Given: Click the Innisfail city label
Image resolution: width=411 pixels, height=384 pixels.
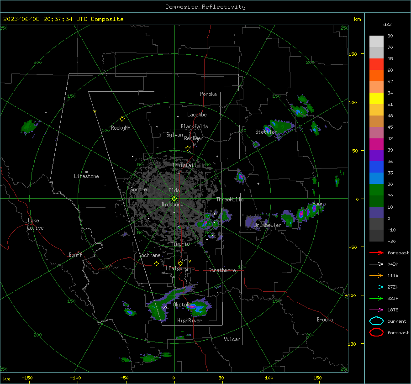Looking at the screenshot, I should point(184,165).
